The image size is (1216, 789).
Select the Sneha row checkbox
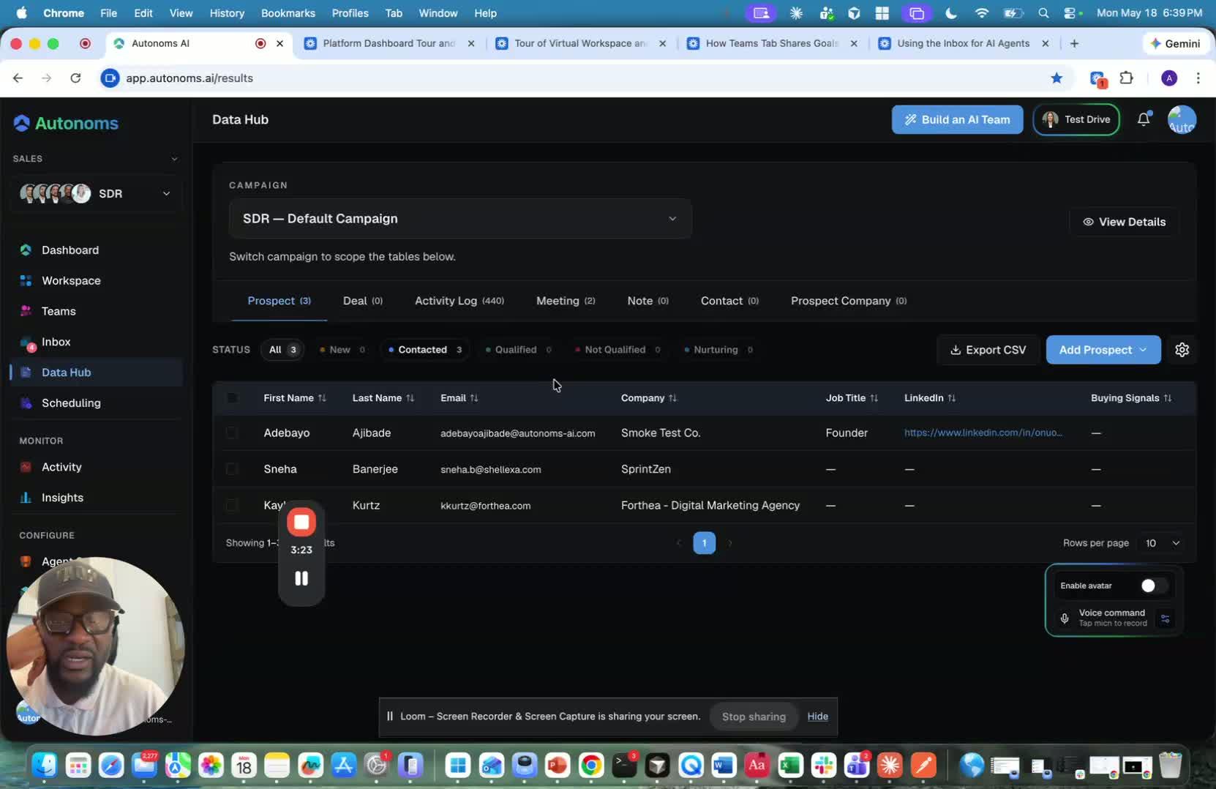(x=232, y=469)
